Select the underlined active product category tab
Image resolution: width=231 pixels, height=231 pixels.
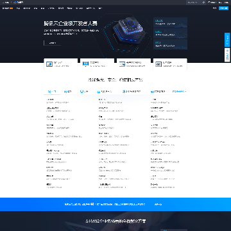52,92
